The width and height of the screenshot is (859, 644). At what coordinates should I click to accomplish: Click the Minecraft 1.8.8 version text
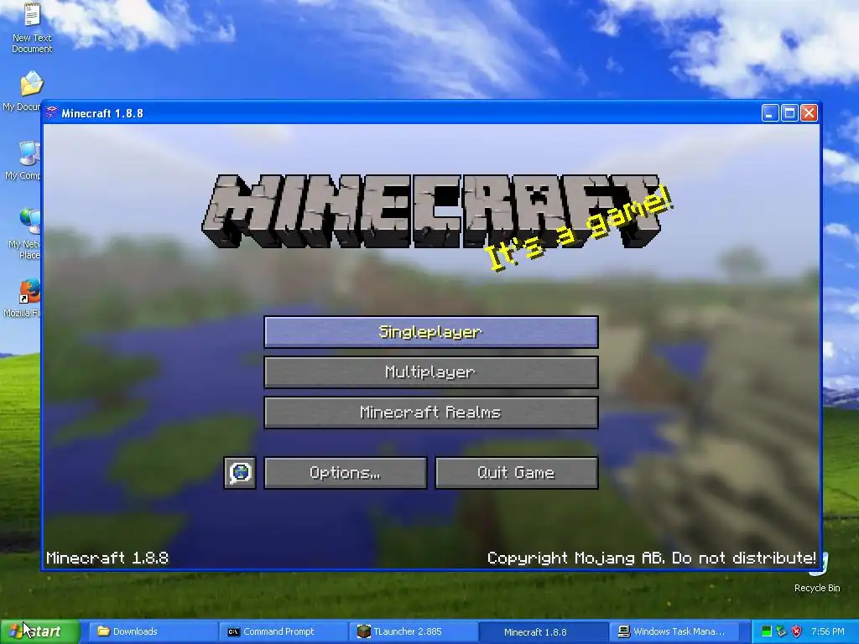coord(107,558)
